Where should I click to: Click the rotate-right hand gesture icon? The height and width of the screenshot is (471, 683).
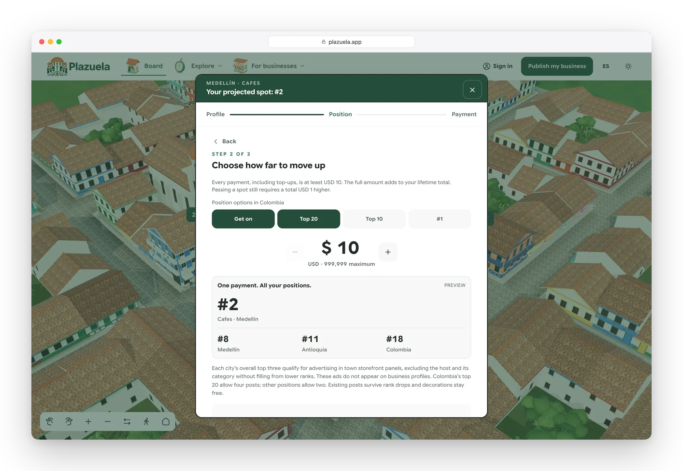tap(69, 422)
